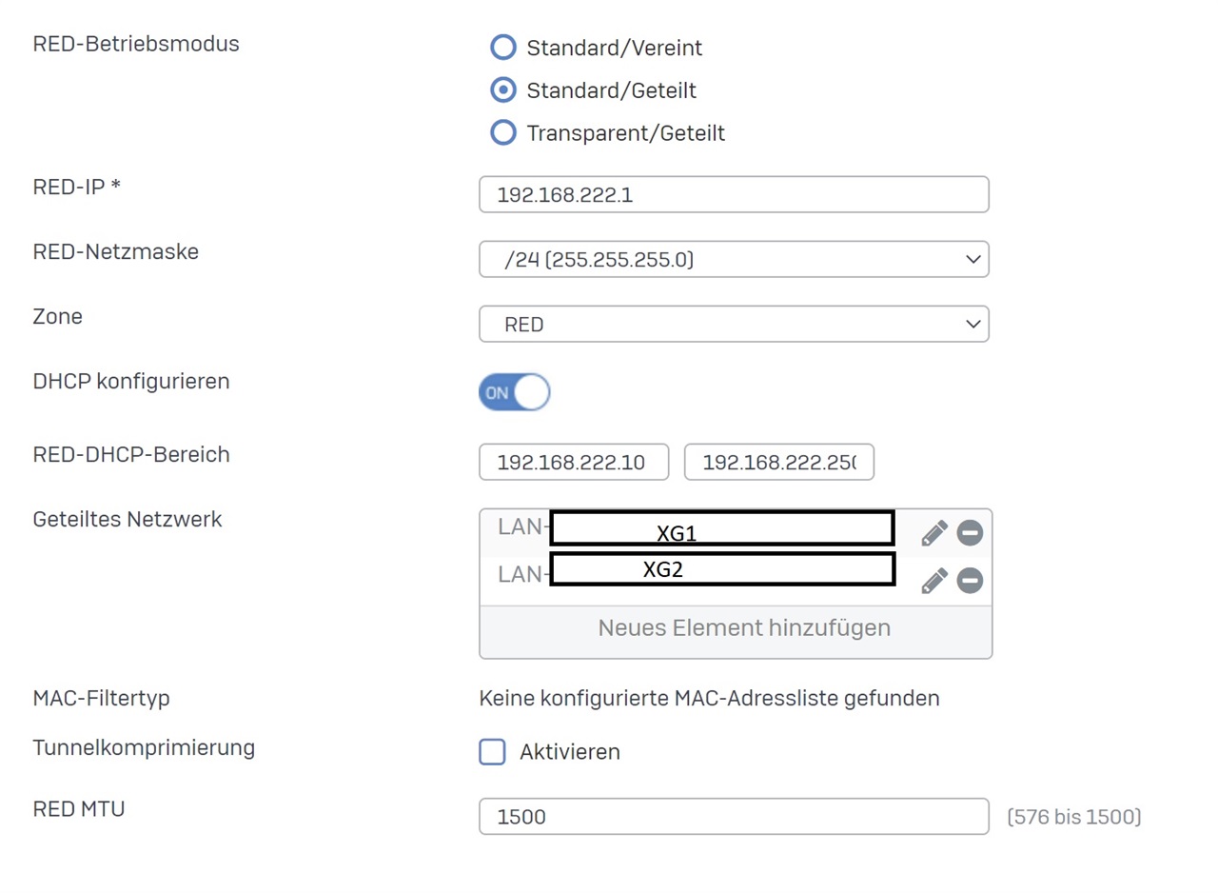Turn off the DHCP konfigurieren switch
This screenshot has width=1218, height=893.
(515, 392)
